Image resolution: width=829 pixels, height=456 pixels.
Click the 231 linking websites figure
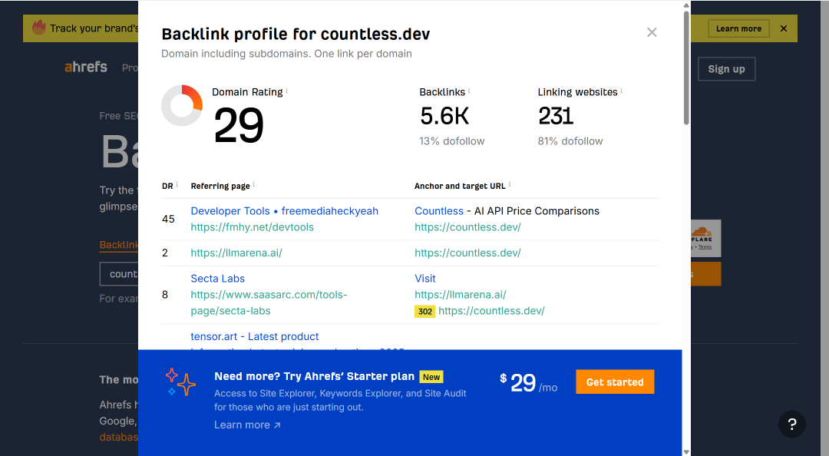pos(556,116)
